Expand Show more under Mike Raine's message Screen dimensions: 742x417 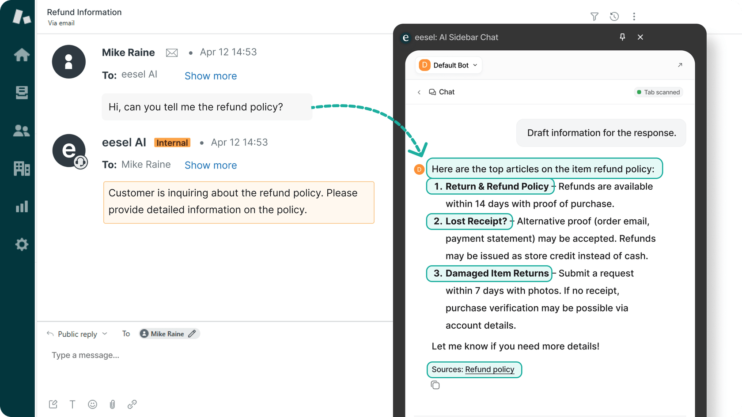tap(211, 76)
